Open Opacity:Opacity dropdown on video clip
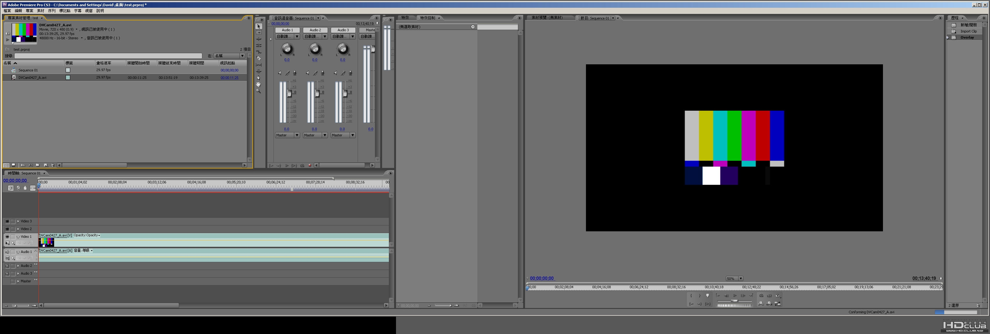Viewport: 990px width, 334px height. pyautogui.click(x=87, y=235)
